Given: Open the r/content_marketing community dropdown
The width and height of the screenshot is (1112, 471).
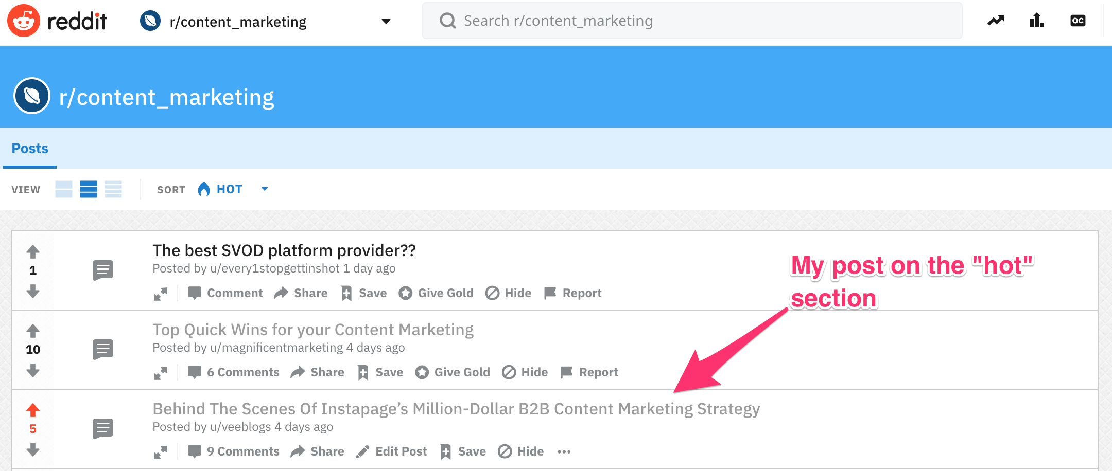Looking at the screenshot, I should click(386, 22).
